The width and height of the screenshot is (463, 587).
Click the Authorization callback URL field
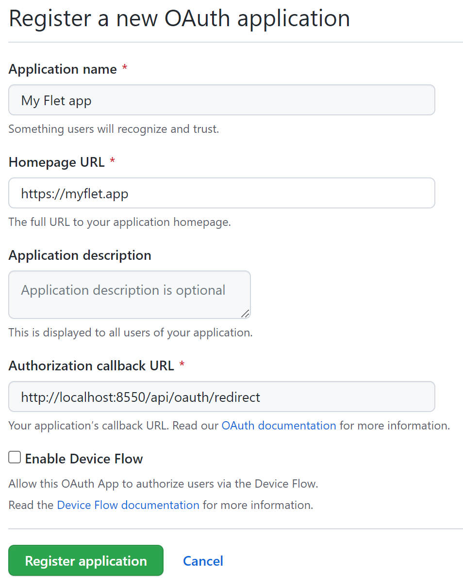[x=221, y=397]
